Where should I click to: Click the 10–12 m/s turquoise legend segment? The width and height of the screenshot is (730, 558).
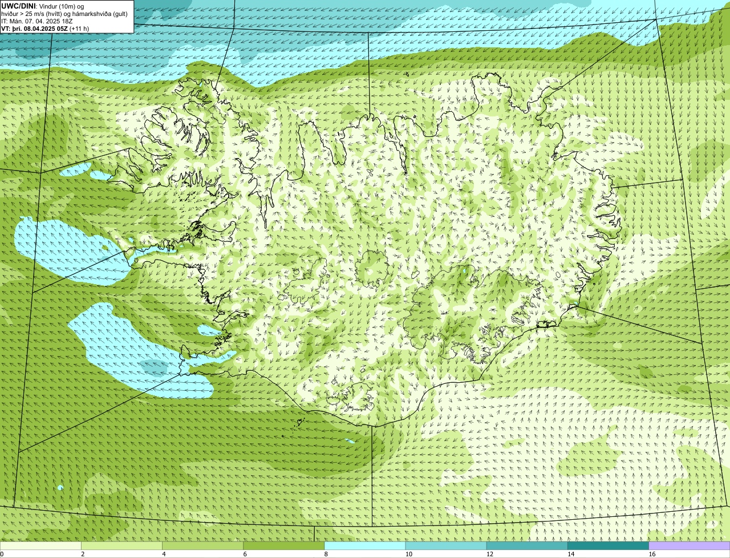(x=446, y=546)
